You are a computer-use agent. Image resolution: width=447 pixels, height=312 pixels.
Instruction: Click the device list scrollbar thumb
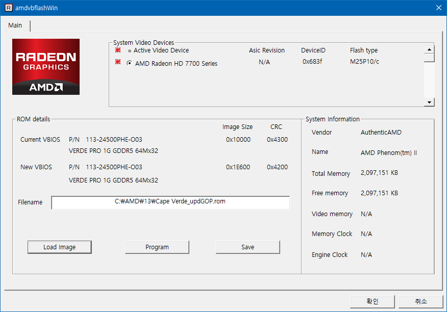429,58
